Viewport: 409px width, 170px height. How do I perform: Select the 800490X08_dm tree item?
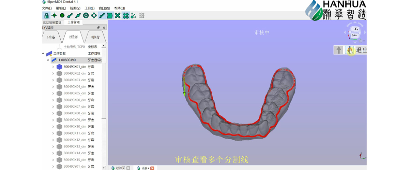click(75, 113)
